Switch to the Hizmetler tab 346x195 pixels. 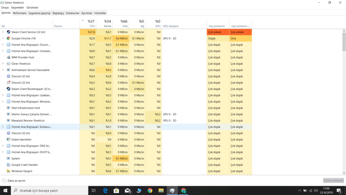click(100, 13)
